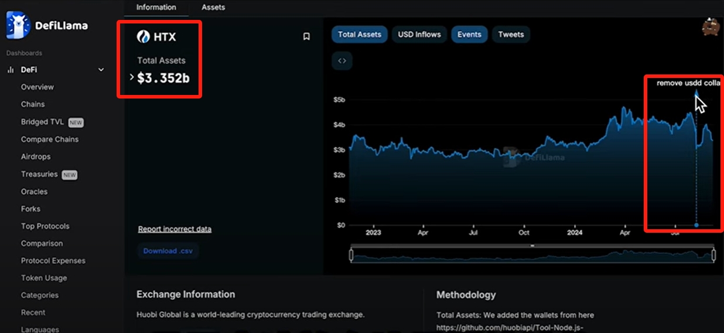Expand the Total Assets breakdown arrow
Screen dimensions: 724x333
(132, 77)
